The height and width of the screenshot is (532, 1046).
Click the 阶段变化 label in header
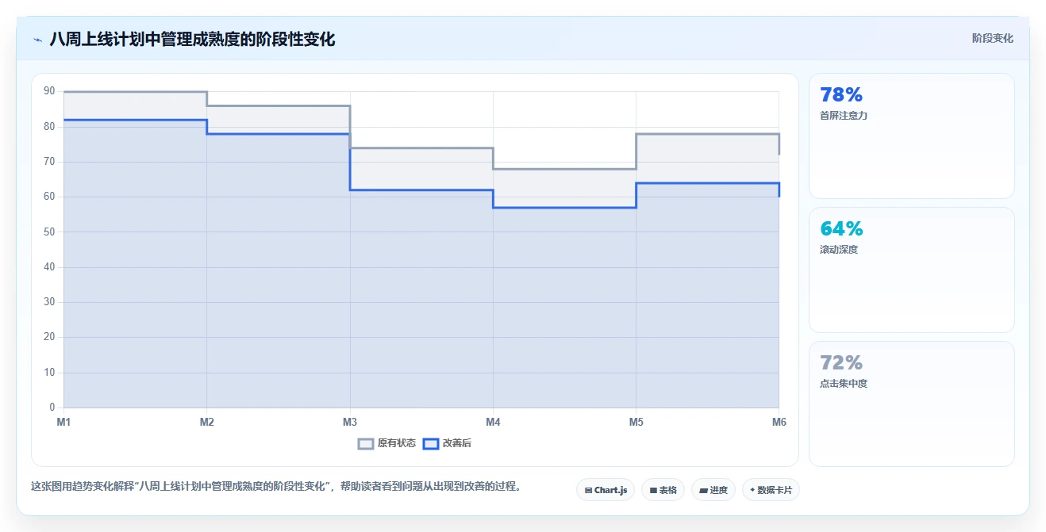tap(992, 38)
